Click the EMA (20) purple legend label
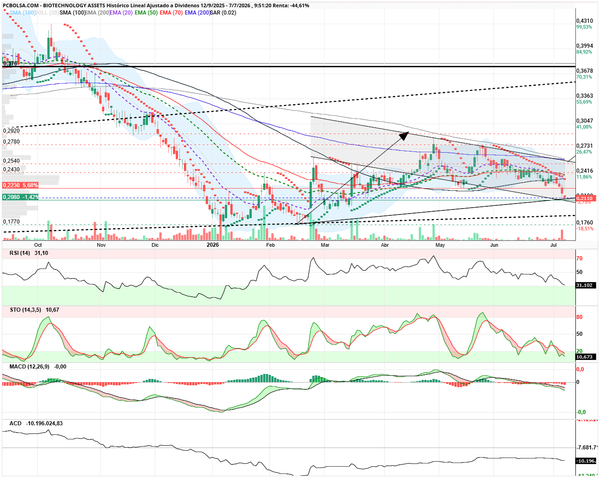600x478 pixels. [121, 13]
